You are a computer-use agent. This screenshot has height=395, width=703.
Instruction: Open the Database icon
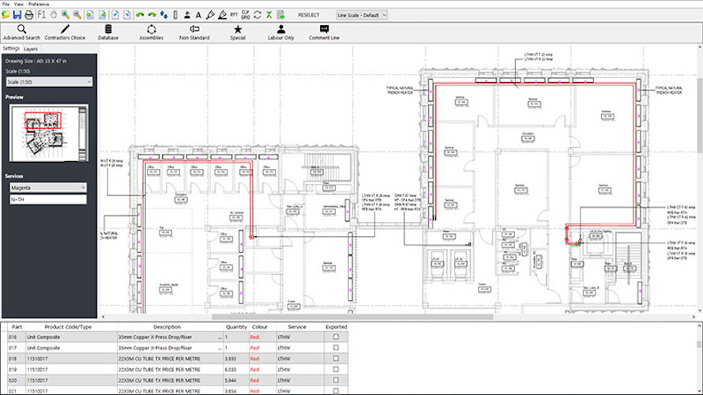108,28
